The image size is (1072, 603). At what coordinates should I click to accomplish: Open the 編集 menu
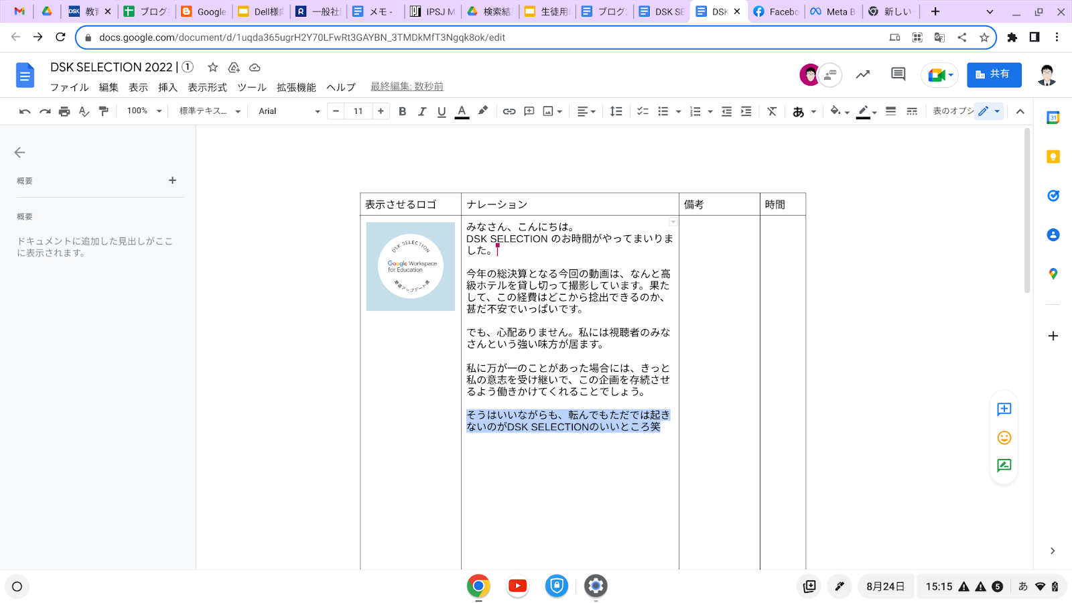(x=109, y=87)
